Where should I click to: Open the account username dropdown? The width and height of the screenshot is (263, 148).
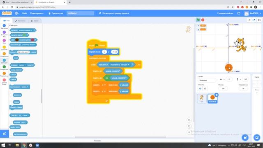(x=254, y=13)
